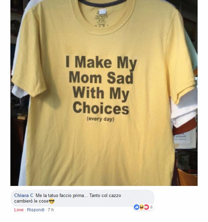Click the laughing face reaction icon
Screen dimensions: 208x222
pyautogui.click(x=141, y=207)
